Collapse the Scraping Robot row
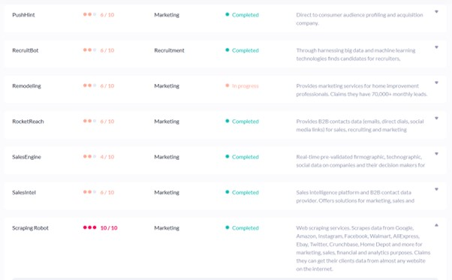 click(x=436, y=225)
